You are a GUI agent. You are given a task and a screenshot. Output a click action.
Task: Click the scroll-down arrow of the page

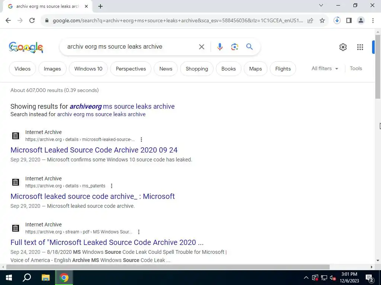pos(378,261)
